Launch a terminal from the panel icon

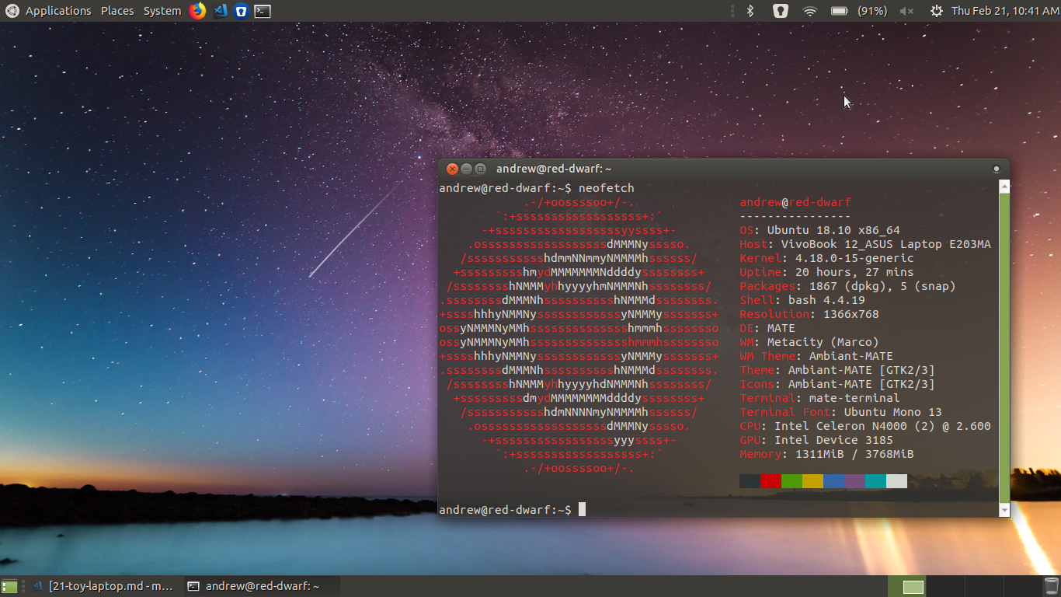point(263,11)
